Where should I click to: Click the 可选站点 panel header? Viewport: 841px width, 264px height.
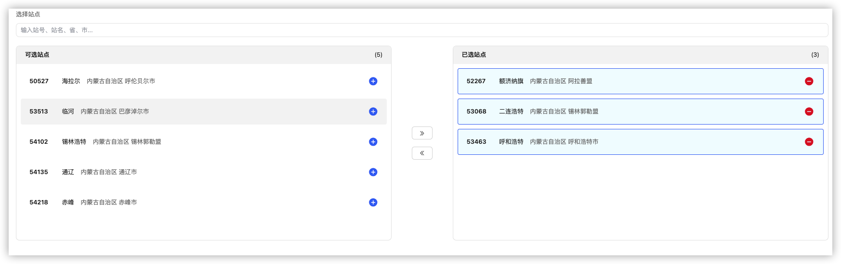(x=203, y=55)
